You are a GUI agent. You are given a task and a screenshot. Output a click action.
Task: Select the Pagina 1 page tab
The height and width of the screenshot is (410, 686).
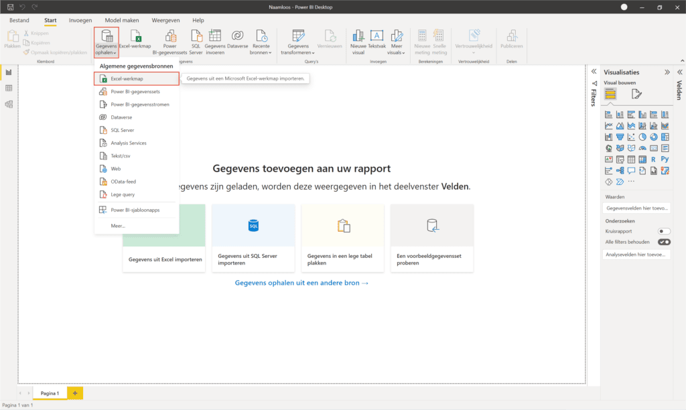tap(50, 393)
